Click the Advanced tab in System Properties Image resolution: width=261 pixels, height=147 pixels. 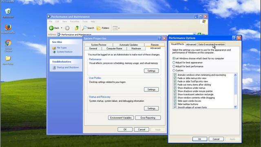(x=155, y=48)
